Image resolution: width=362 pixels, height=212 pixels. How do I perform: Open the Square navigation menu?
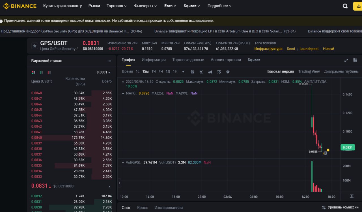[x=192, y=6]
